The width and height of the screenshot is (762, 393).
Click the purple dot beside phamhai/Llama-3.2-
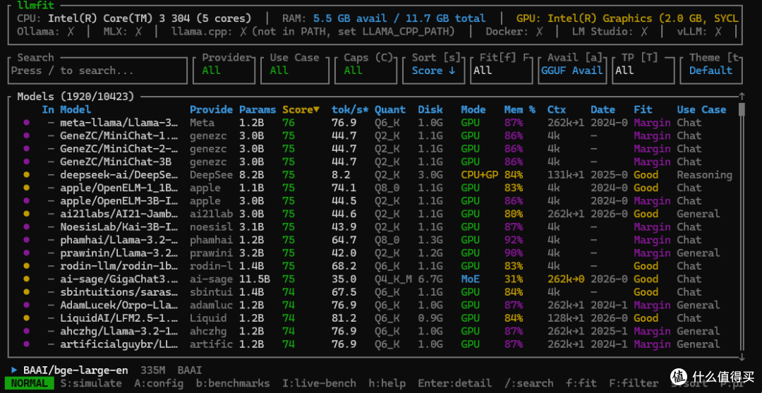pyautogui.click(x=27, y=240)
